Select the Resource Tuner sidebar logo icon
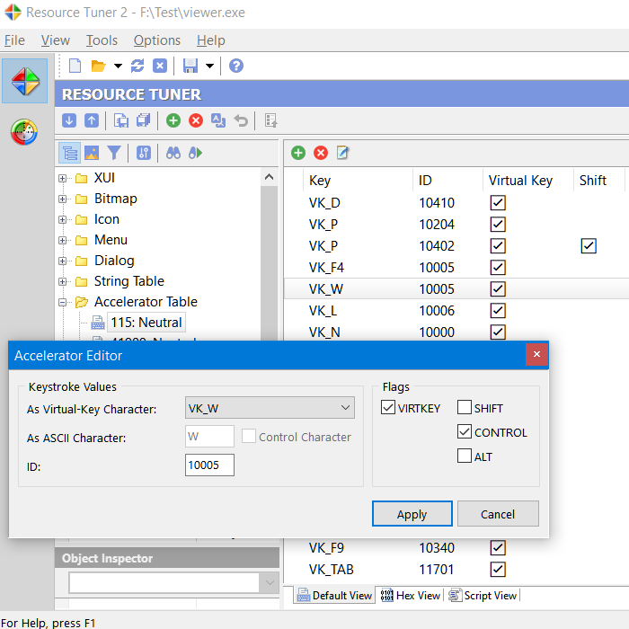This screenshot has height=629, width=629. (25, 81)
